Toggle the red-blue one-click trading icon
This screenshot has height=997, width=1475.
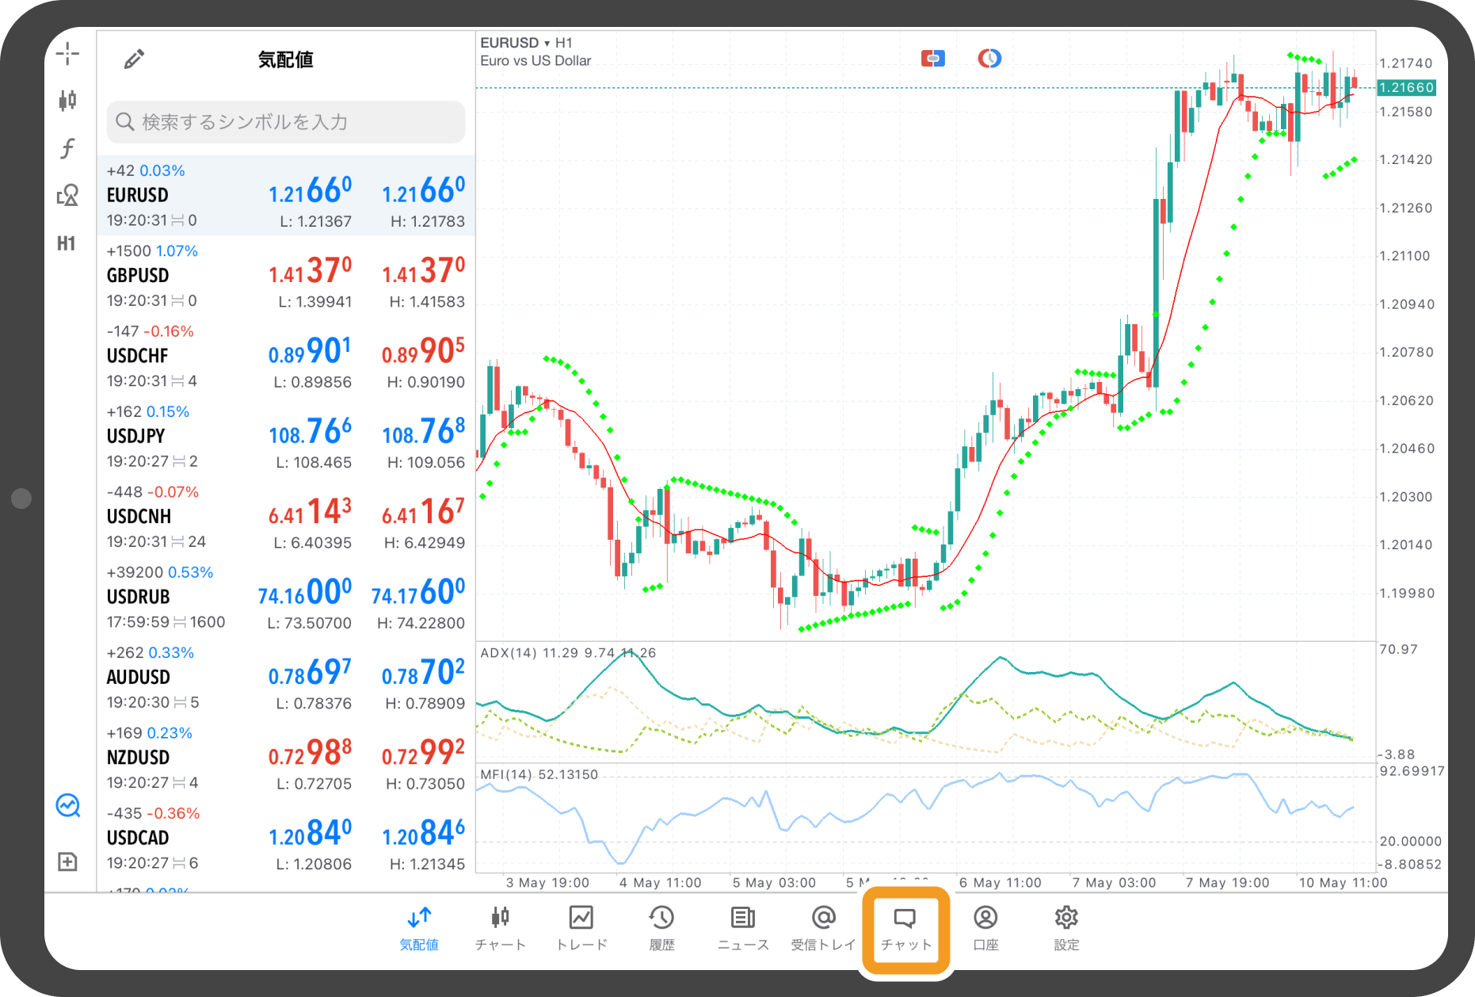[x=932, y=59]
